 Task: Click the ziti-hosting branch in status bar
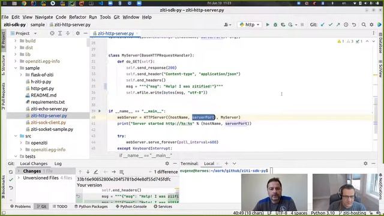coord(352,213)
